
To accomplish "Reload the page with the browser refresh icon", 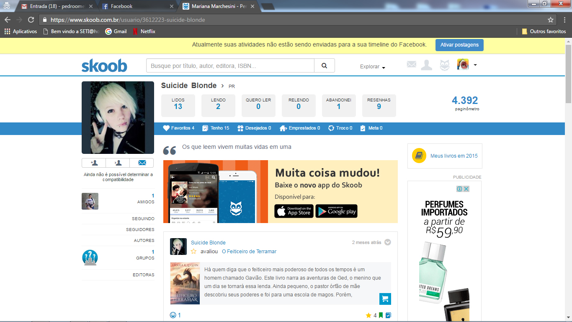I will coord(31,20).
